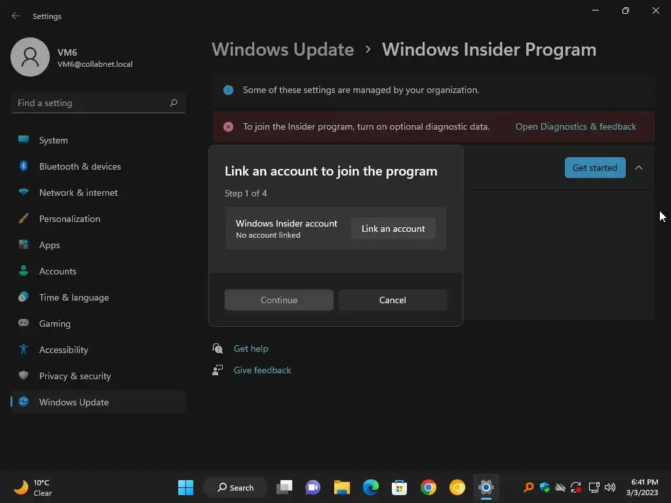Open the weather widget showing 10°C

click(33, 487)
